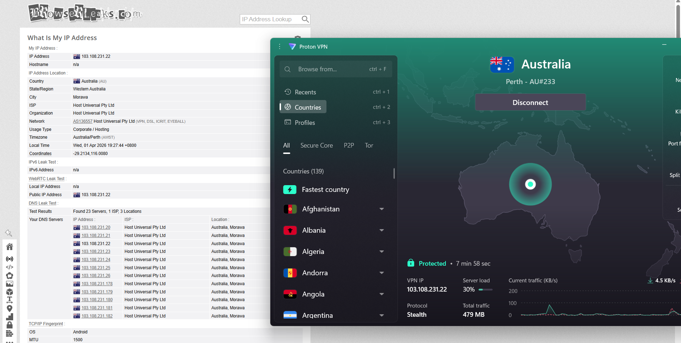The width and height of the screenshot is (681, 343).
Task: Select the WebRTC leak test icon
Action: (10, 259)
